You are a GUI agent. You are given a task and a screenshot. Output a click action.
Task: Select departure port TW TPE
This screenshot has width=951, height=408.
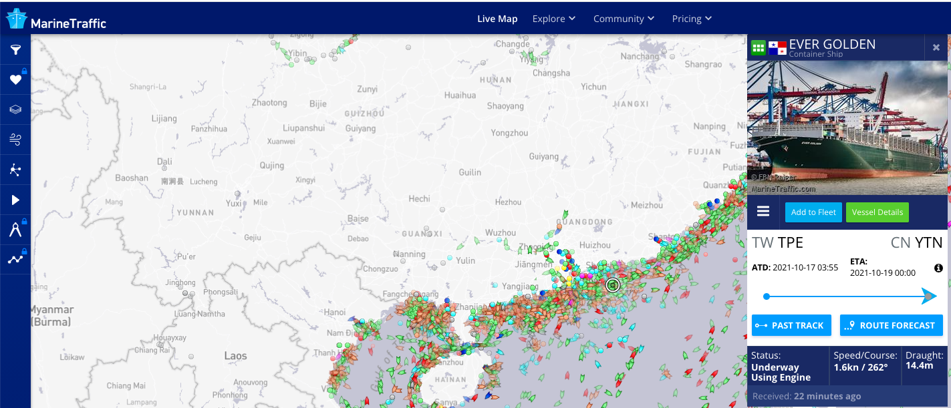tap(778, 242)
